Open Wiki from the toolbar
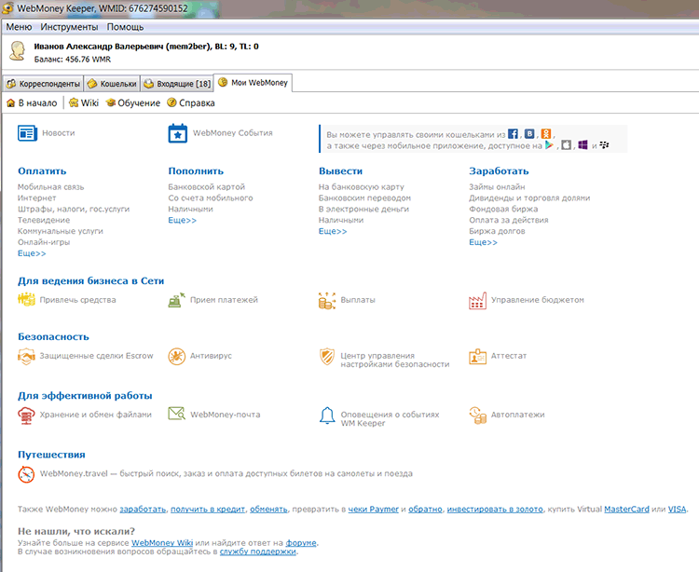Screen dimensions: 699x572 84,102
